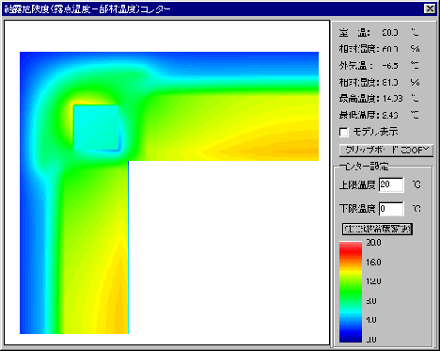The image size is (440, 351).
Task: Close the contour window
Action: (430, 8)
